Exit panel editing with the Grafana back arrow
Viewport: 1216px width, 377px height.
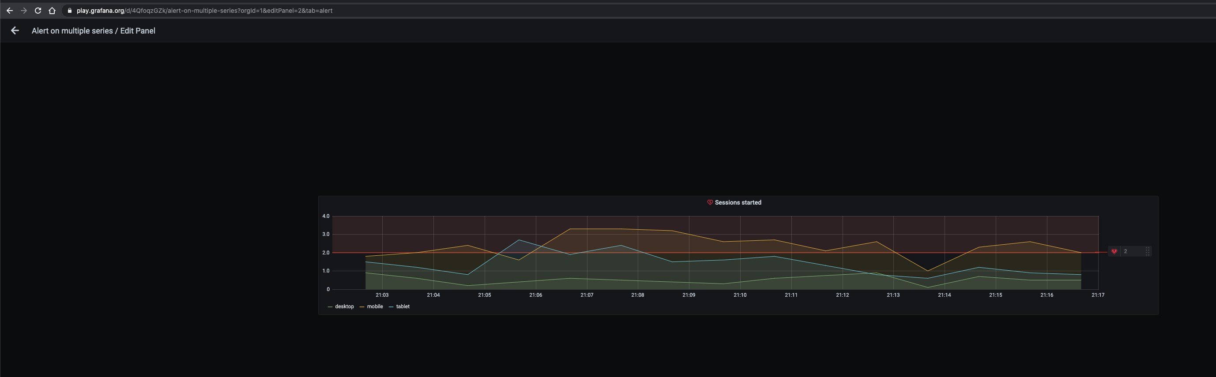15,31
